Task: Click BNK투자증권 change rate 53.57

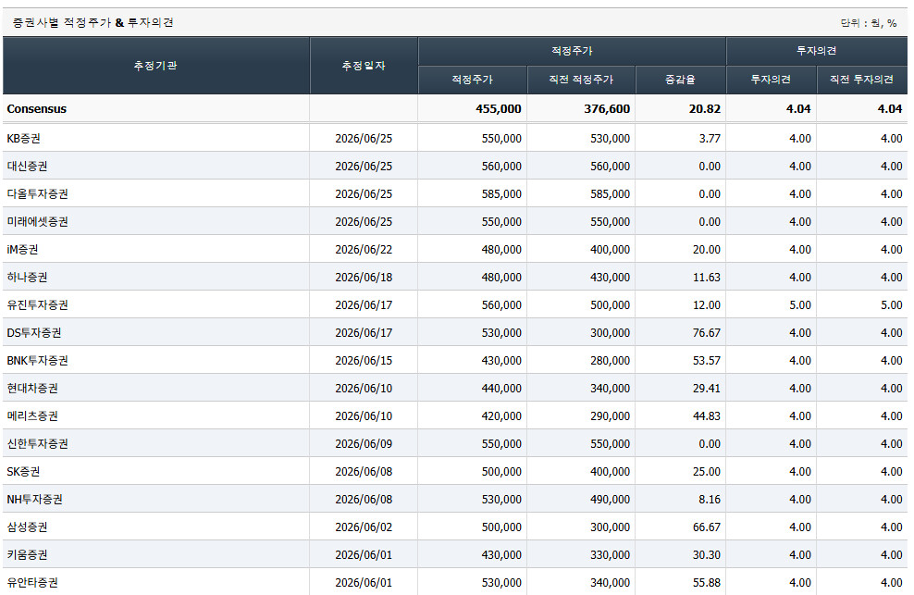Action: 707,361
